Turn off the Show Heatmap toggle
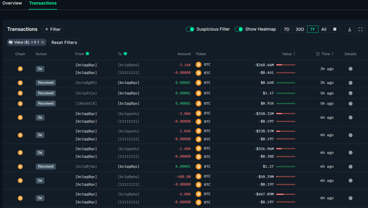This screenshot has width=368, height=208. point(239,29)
